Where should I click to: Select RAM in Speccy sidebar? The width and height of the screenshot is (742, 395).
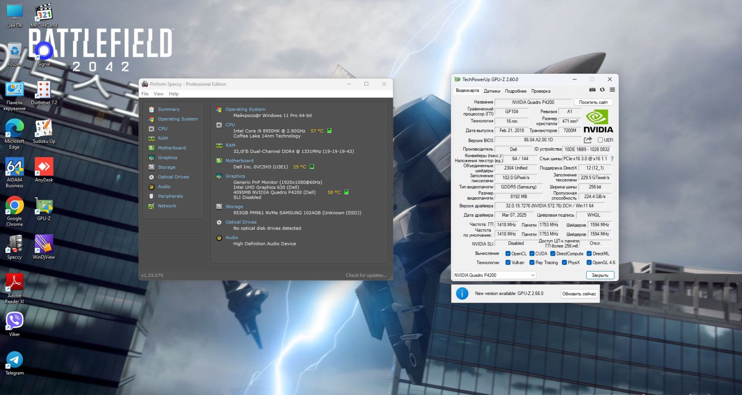coord(162,138)
